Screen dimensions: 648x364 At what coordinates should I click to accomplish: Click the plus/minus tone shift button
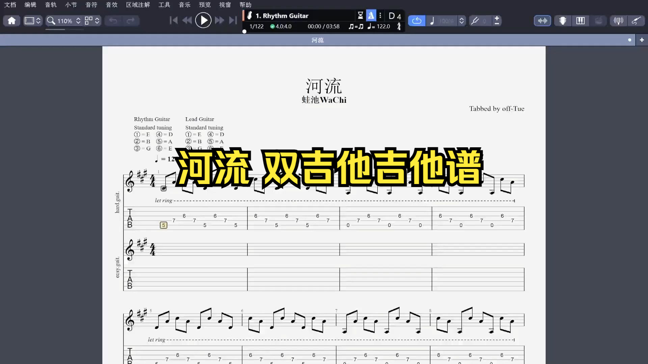(x=497, y=21)
